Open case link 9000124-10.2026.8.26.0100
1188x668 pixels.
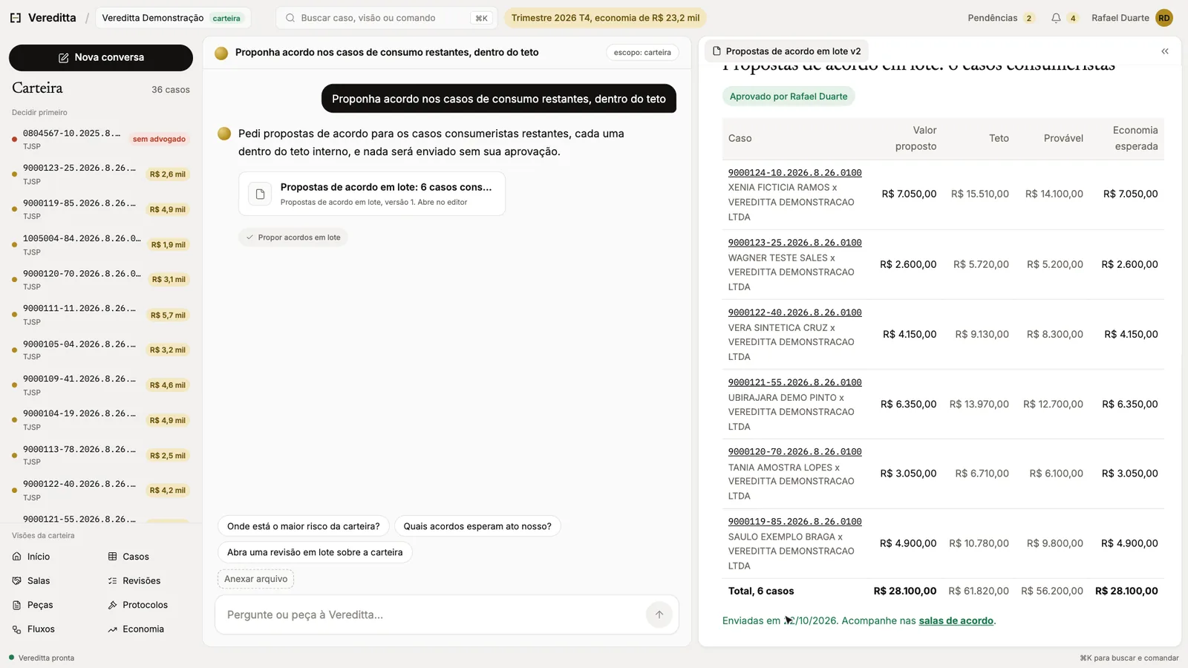(x=794, y=173)
